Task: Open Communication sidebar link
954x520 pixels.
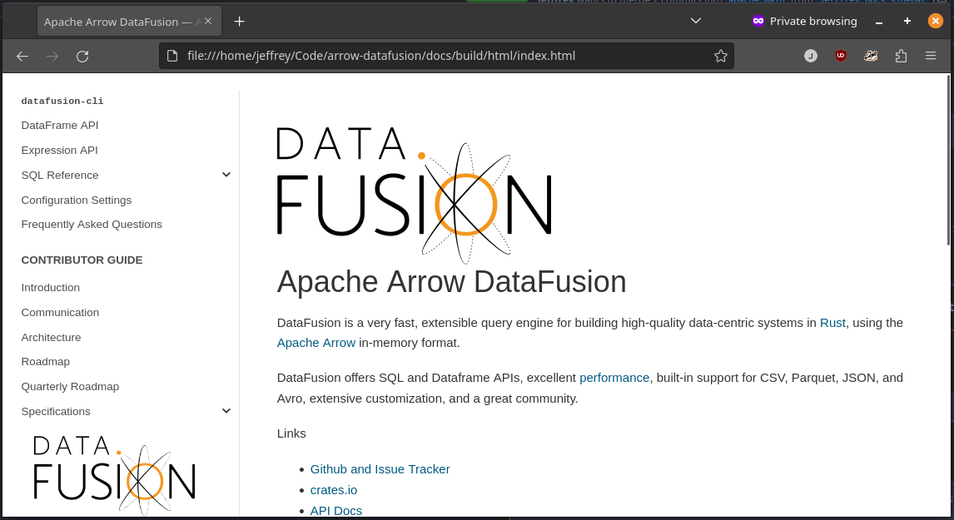Action: click(x=60, y=313)
